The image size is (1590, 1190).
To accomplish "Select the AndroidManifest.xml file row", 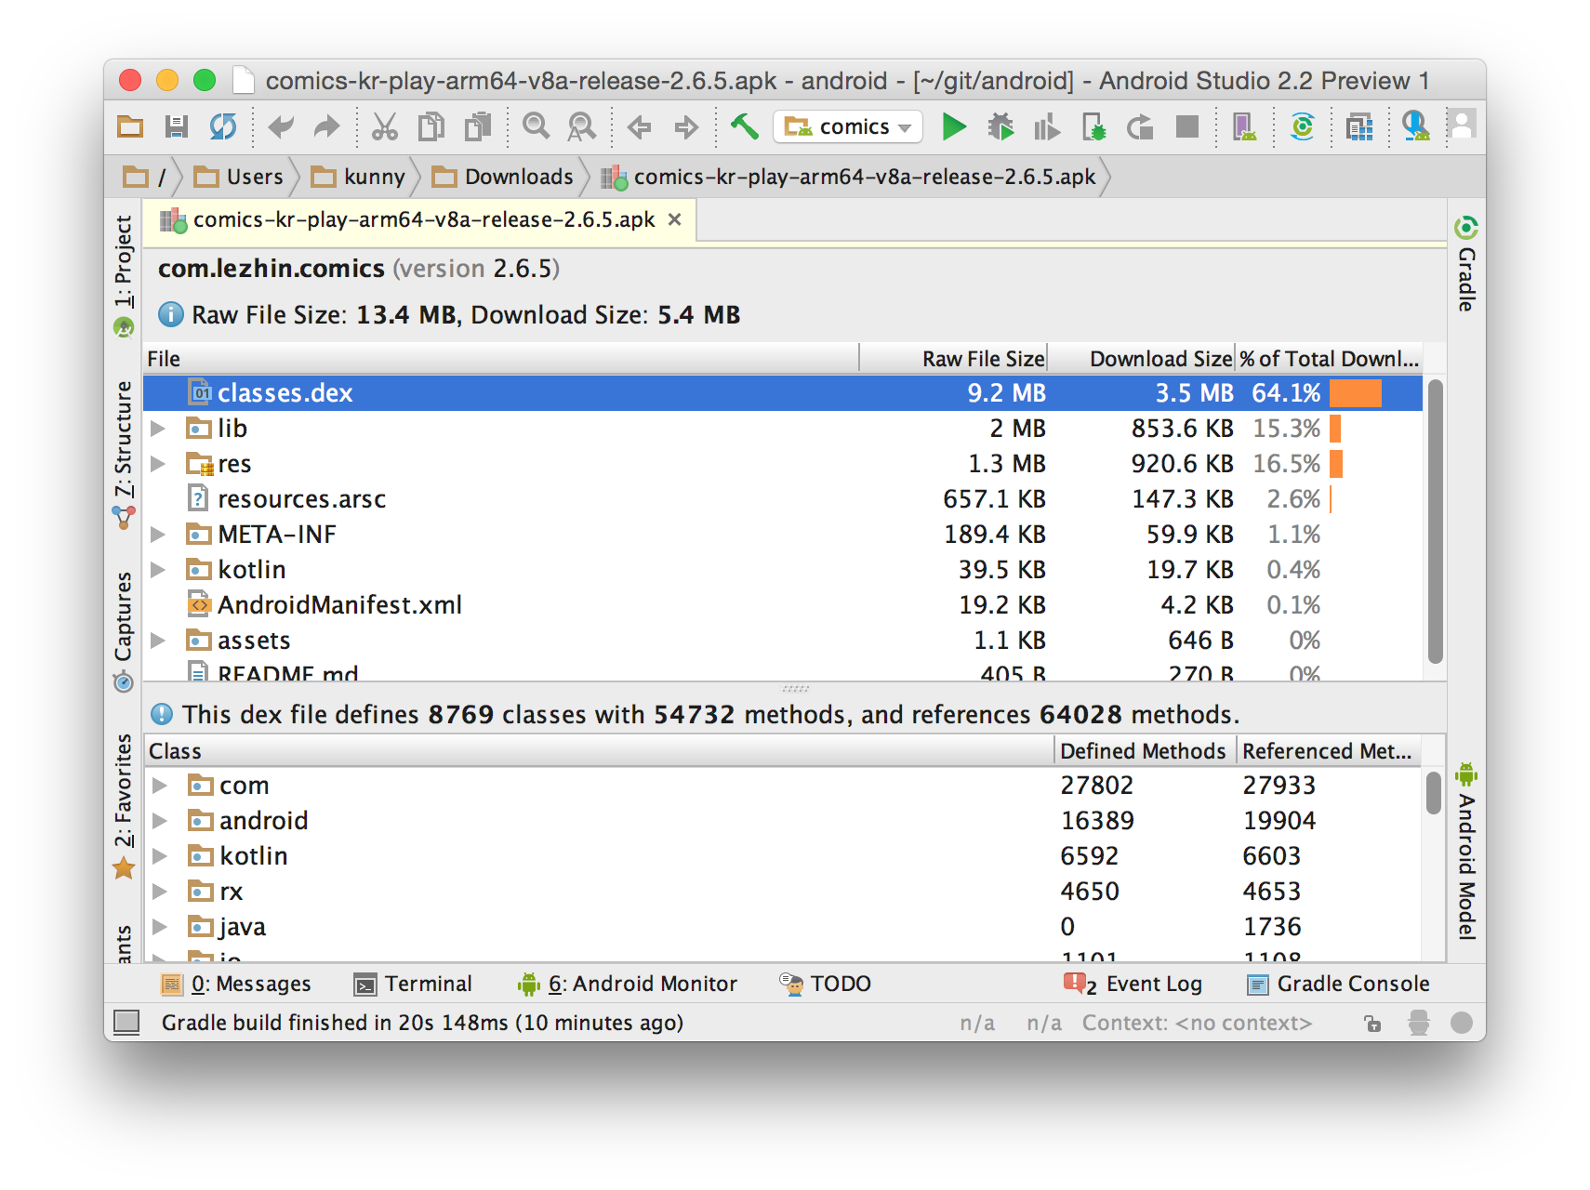I will click(x=783, y=605).
